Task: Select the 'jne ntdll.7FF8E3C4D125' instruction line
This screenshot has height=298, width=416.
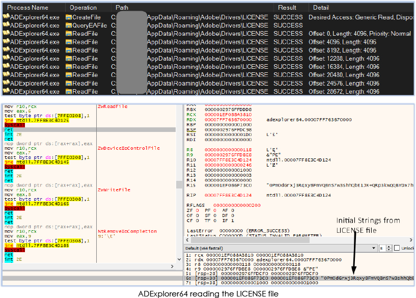Action: pos(37,120)
